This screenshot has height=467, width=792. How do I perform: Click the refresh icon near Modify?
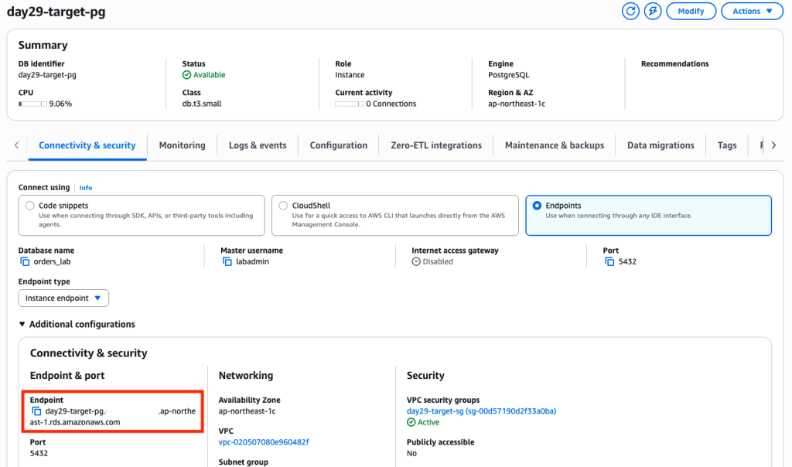(x=630, y=11)
